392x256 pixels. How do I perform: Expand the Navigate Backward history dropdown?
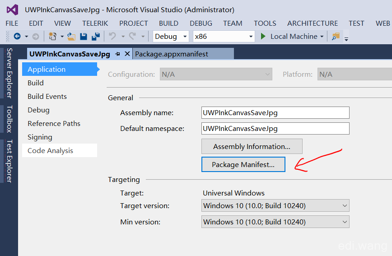click(x=26, y=37)
